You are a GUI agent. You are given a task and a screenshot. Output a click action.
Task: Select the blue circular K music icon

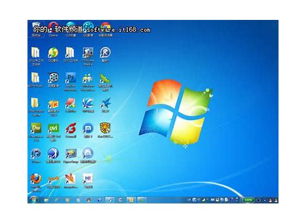(x=105, y=54)
